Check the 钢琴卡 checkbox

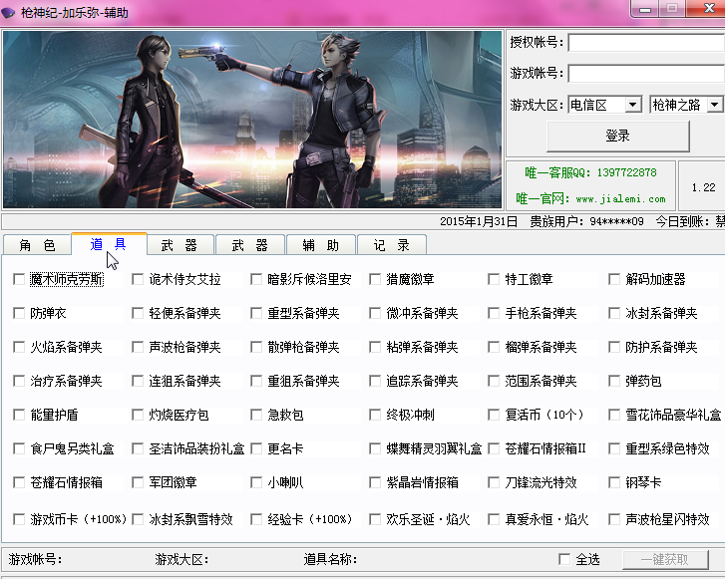[x=614, y=482]
